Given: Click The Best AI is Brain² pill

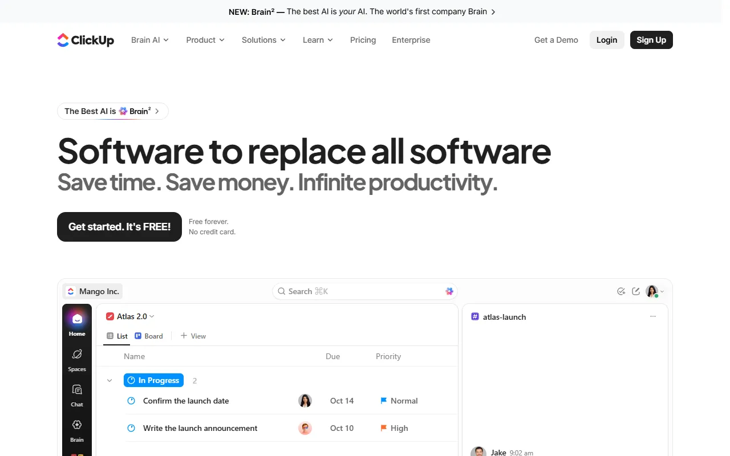Looking at the screenshot, I should (x=113, y=111).
